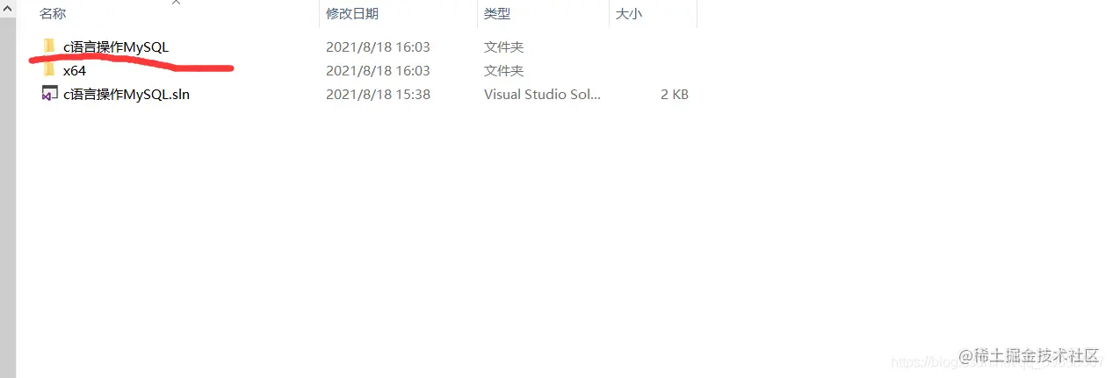The image size is (1113, 378).
Task: Click the c语言操作MySQL folder name
Action: pos(116,46)
